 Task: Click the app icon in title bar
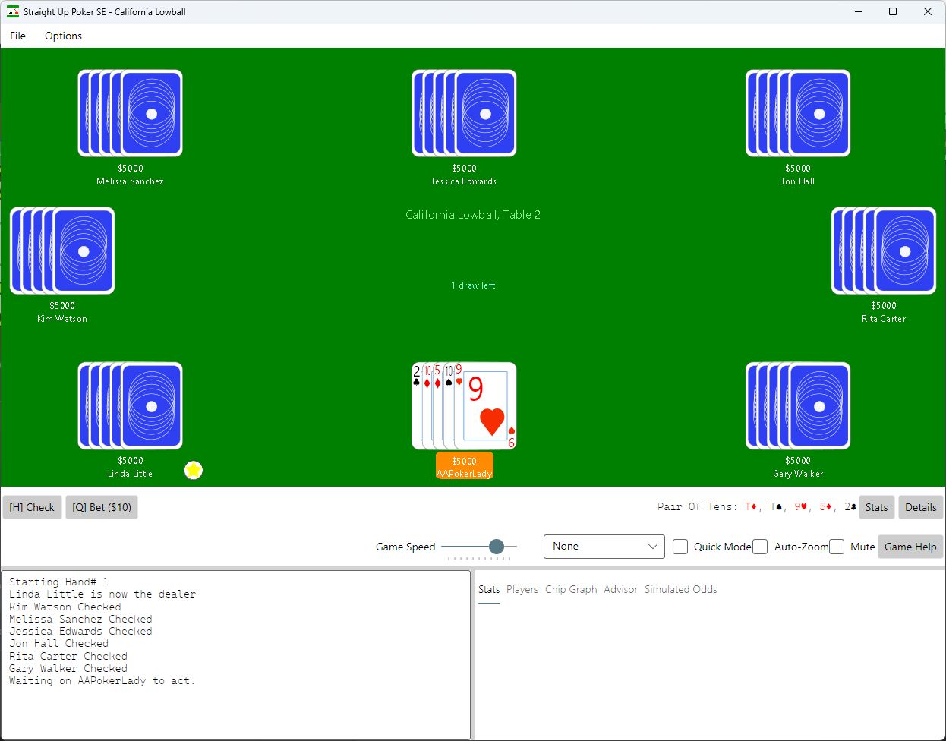[x=13, y=11]
